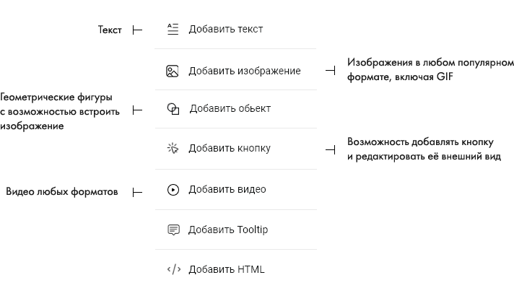
Task: Select the Добавить HTML option
Action: [235, 269]
